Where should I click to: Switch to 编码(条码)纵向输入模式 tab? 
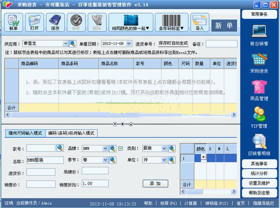coord(71,133)
